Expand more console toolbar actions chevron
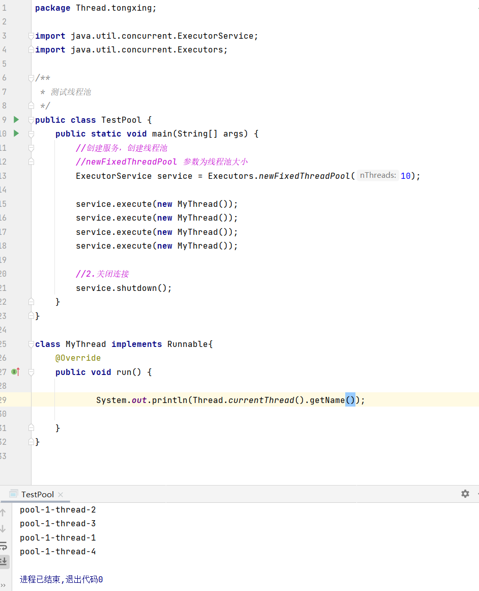This screenshot has width=479, height=591. (3, 584)
